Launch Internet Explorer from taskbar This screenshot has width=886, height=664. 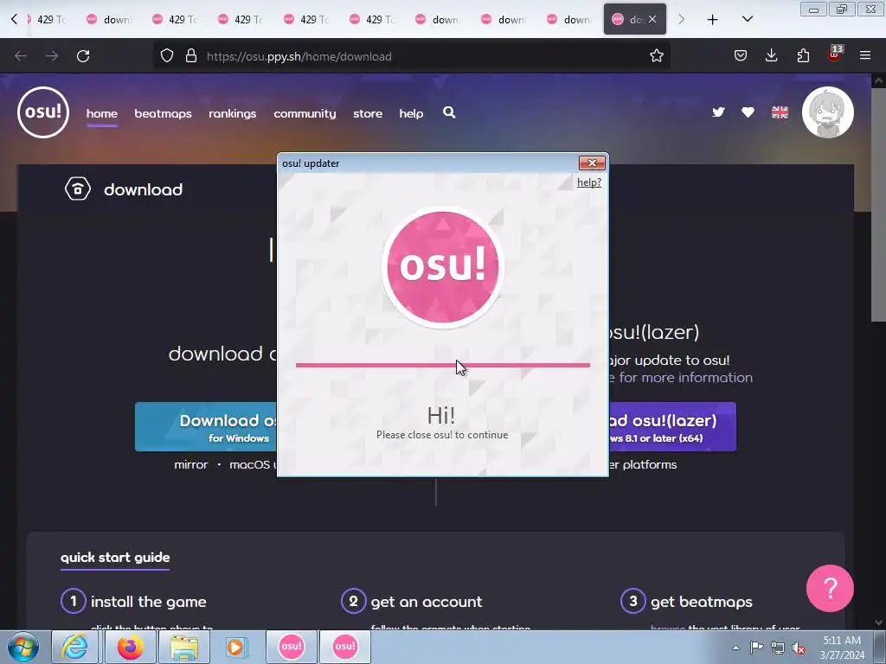coord(75,647)
